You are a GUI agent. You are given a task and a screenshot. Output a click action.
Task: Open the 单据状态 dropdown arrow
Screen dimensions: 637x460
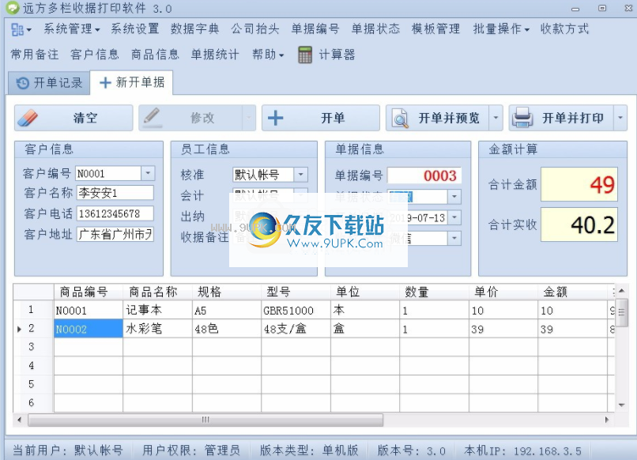click(454, 197)
